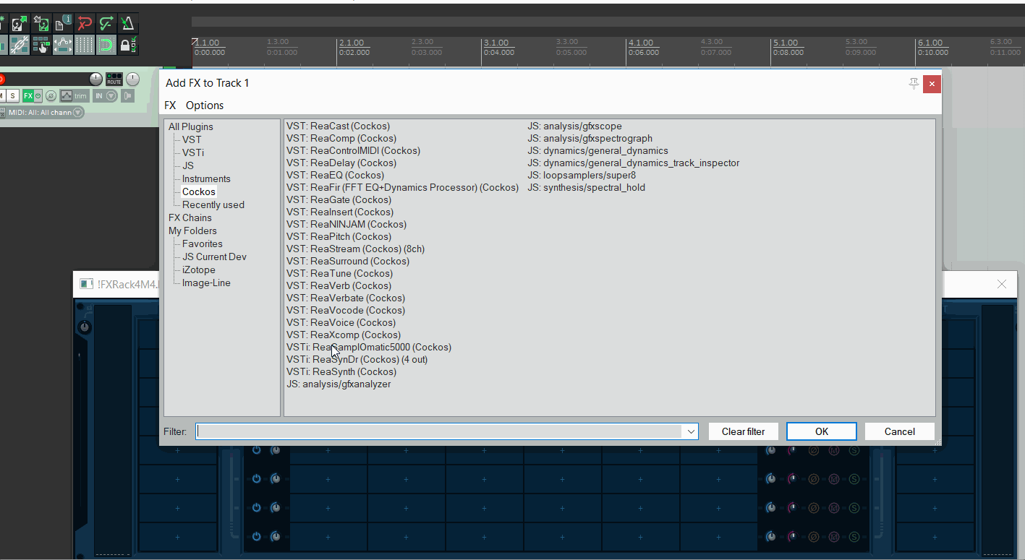Toggle snap using the green magnet icon
Screen dimensions: 1025x560
(x=106, y=45)
